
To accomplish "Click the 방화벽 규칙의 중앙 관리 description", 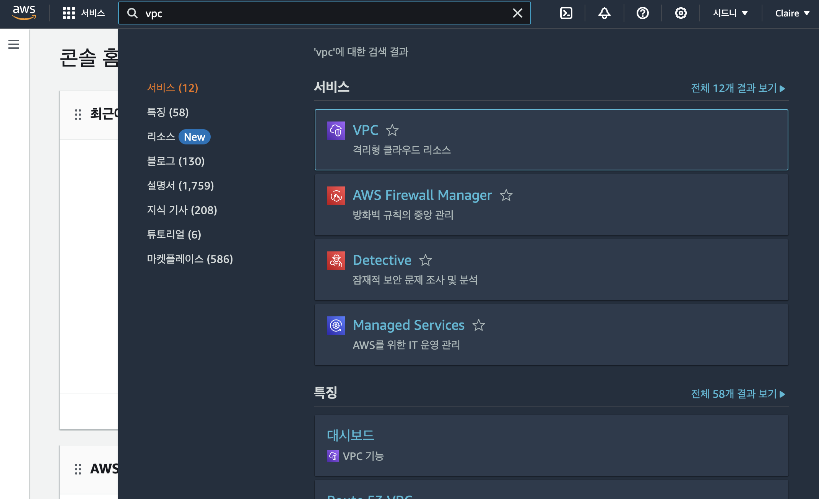I will click(403, 215).
